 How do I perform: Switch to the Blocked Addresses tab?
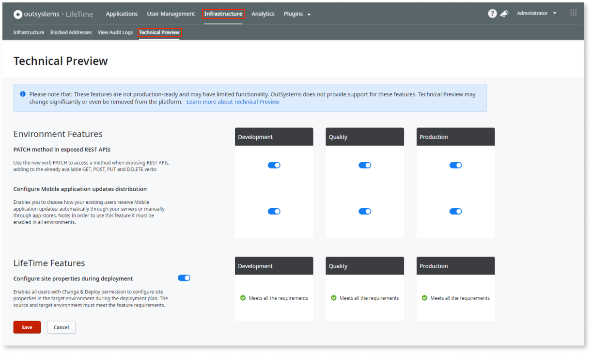point(71,32)
